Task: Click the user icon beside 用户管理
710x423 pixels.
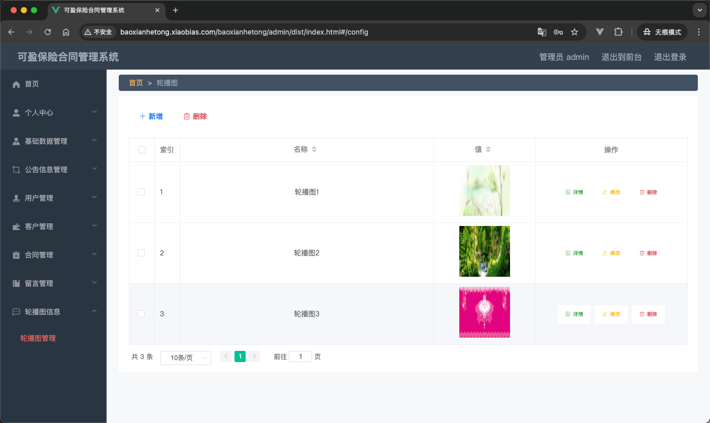Action: coord(16,198)
